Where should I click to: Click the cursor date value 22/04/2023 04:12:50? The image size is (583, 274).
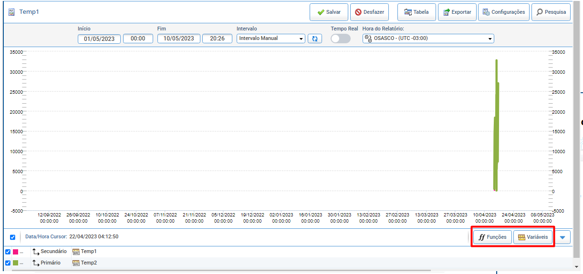point(94,236)
